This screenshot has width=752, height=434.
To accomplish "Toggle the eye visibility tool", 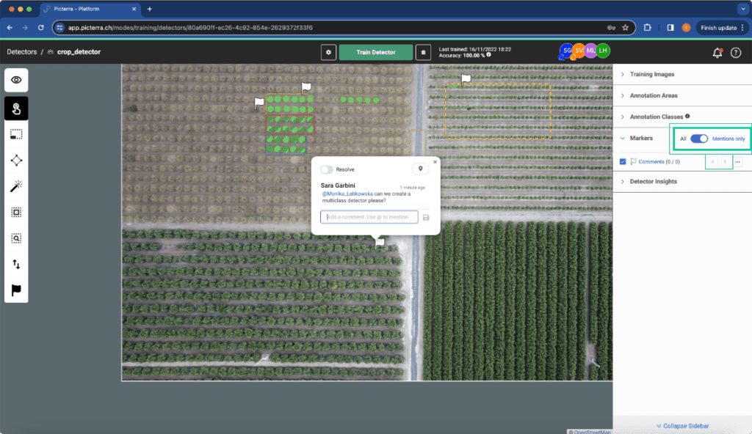I will 16,80.
